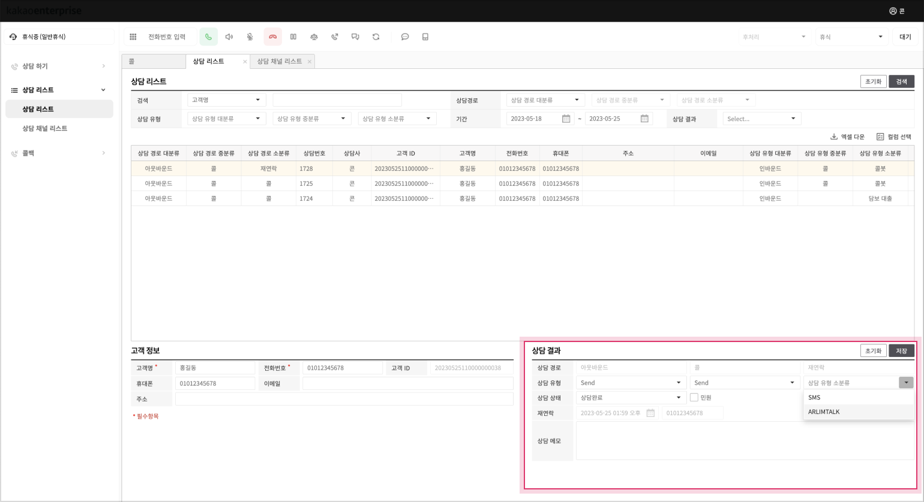Open the 상담 결과 Select dropdown
The width and height of the screenshot is (924, 502).
[x=761, y=119]
